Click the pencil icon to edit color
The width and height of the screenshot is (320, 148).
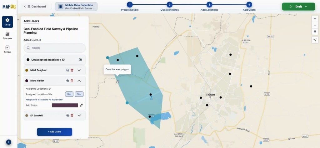click(82, 105)
